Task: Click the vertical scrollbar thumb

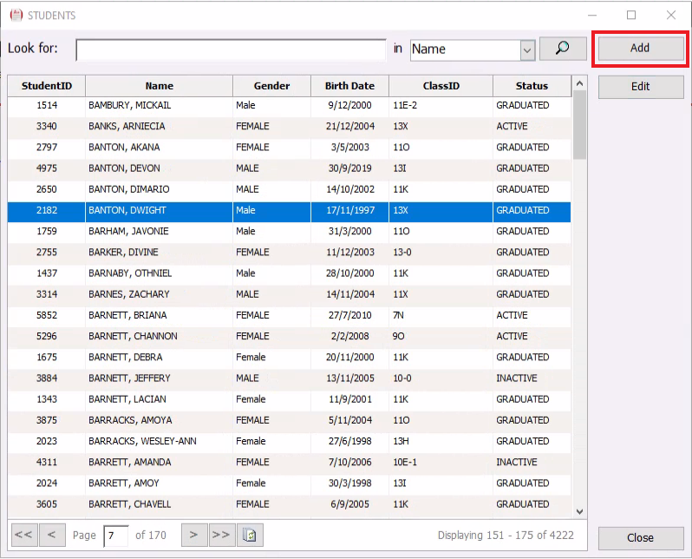Action: click(580, 125)
